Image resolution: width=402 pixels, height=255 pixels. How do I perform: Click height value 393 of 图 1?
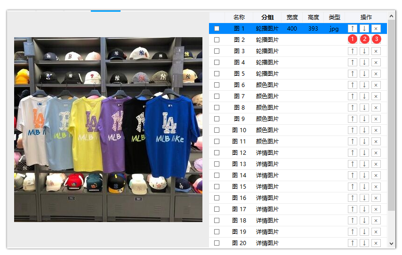(x=313, y=28)
